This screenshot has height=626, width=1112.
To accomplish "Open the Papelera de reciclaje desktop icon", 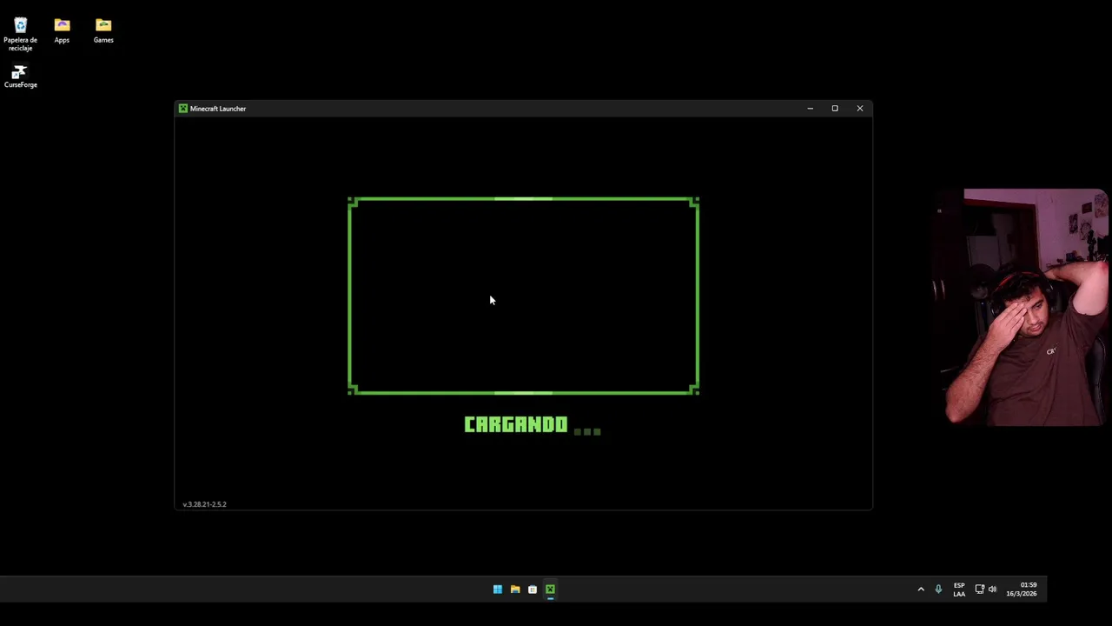I will pyautogui.click(x=20, y=34).
